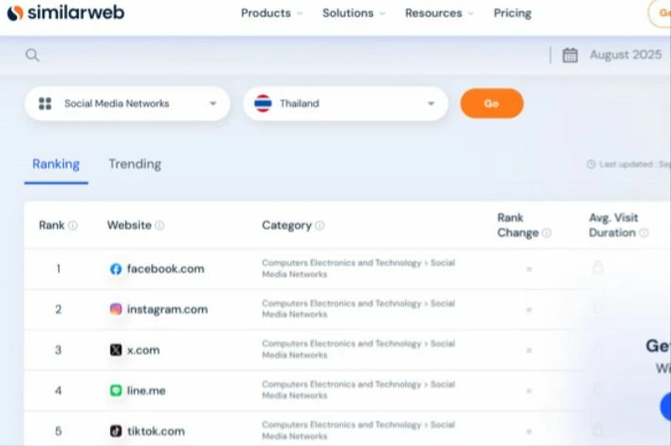Click the lock icon in facebook.com row
671x446 pixels.
coord(598,269)
